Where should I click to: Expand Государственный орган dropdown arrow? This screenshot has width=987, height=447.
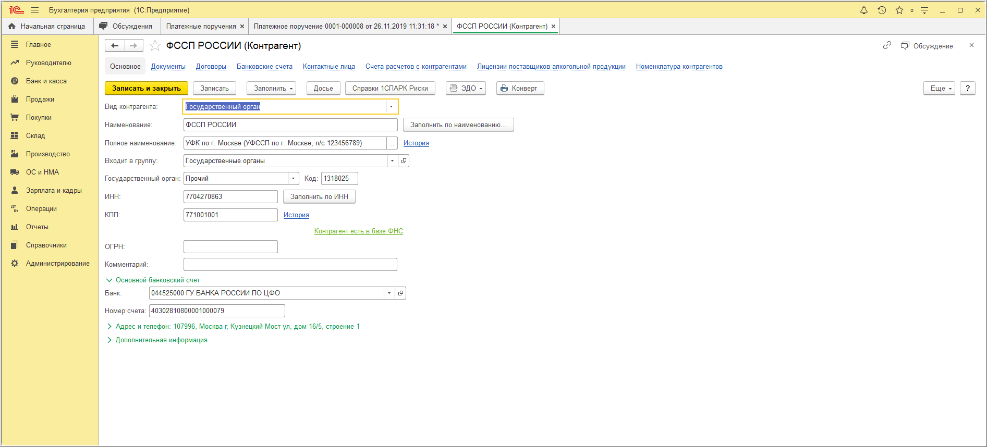(x=294, y=179)
